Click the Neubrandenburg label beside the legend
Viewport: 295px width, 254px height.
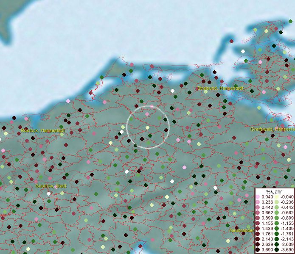point(242,230)
